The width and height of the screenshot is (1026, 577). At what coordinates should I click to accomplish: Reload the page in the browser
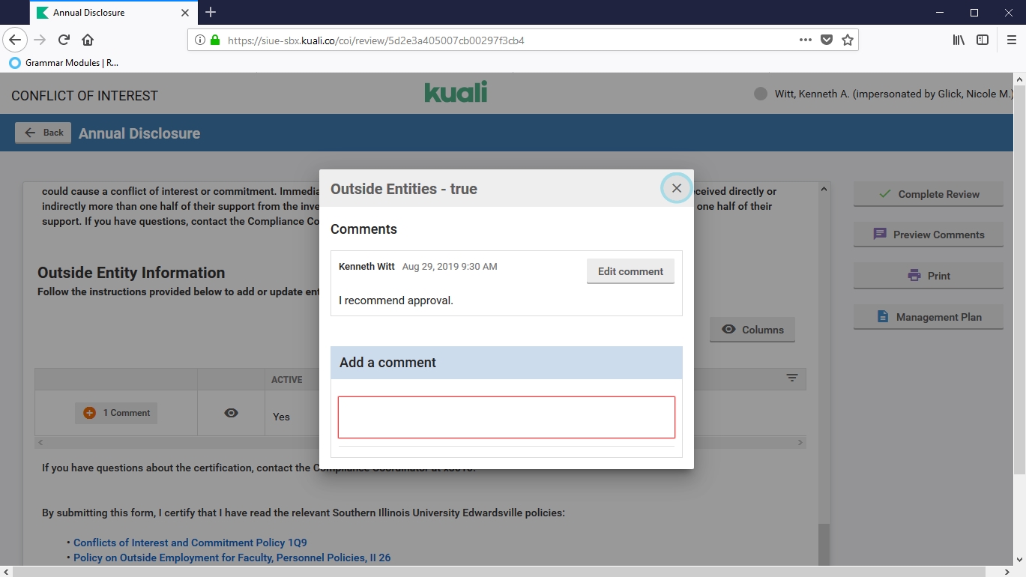coord(64,40)
